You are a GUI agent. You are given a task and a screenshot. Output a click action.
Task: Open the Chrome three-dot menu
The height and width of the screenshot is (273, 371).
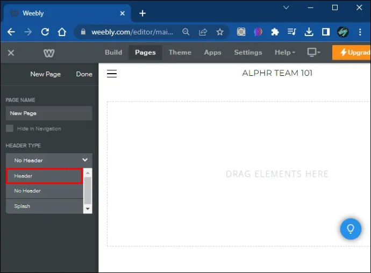point(360,32)
